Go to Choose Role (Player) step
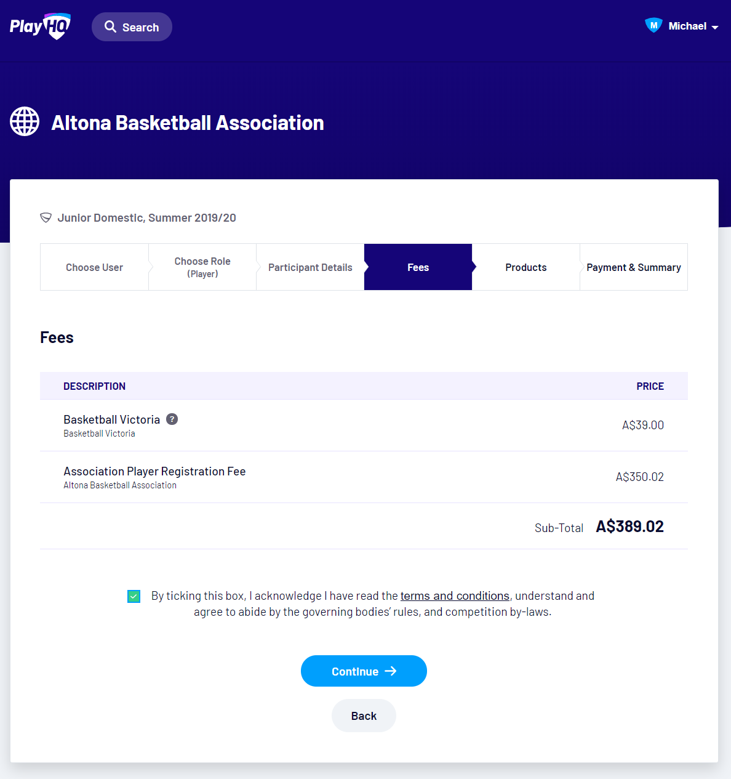The width and height of the screenshot is (731, 779). (202, 267)
